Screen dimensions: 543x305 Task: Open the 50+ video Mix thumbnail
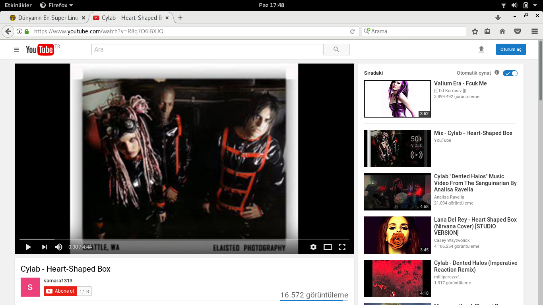(398, 149)
